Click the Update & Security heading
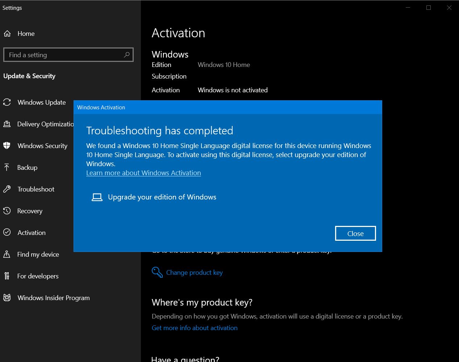The height and width of the screenshot is (362, 459). click(x=29, y=76)
